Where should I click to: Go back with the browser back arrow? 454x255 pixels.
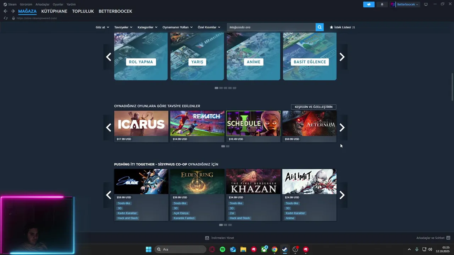(5, 11)
